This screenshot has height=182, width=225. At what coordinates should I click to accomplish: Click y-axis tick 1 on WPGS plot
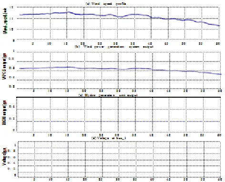[14, 51]
